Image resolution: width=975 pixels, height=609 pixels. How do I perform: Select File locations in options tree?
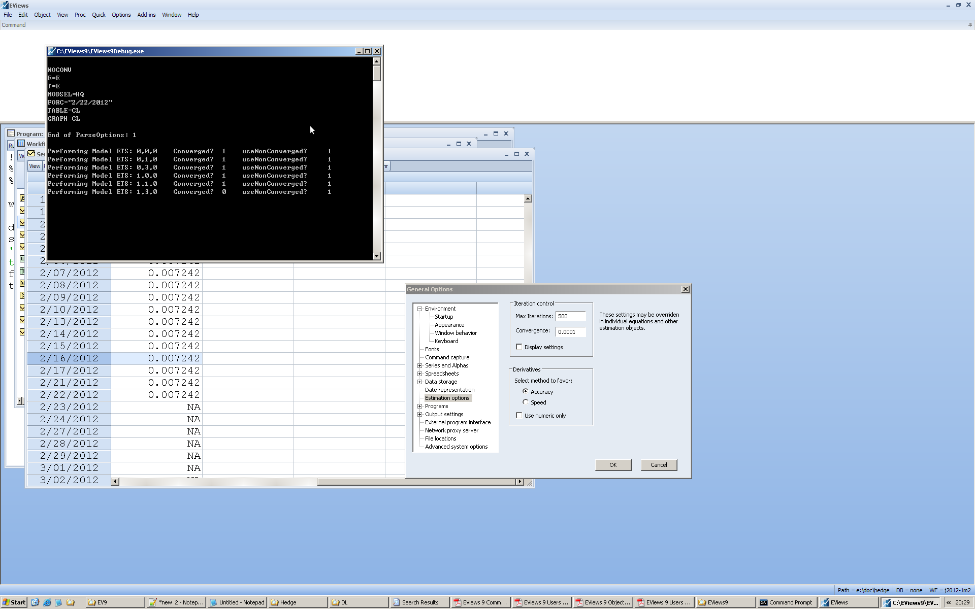click(440, 438)
